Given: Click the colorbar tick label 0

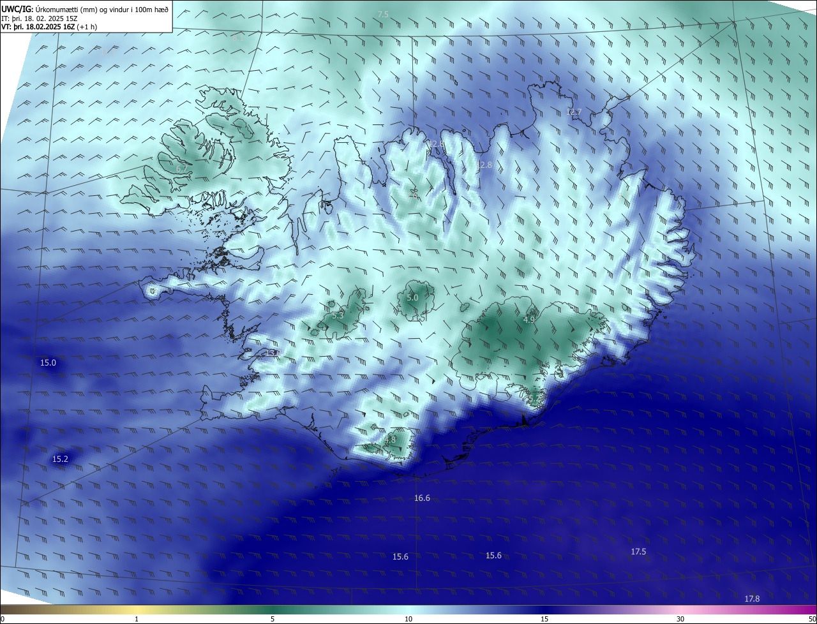Looking at the screenshot, I should pyautogui.click(x=3, y=619).
